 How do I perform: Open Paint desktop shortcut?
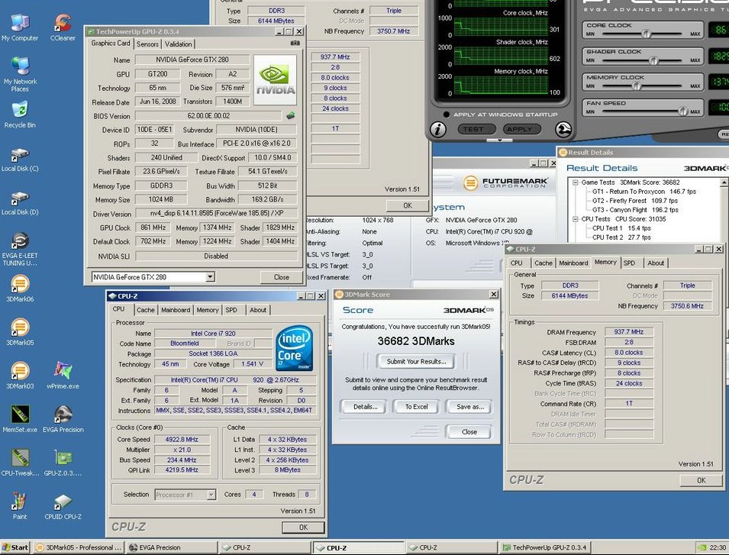[20, 505]
